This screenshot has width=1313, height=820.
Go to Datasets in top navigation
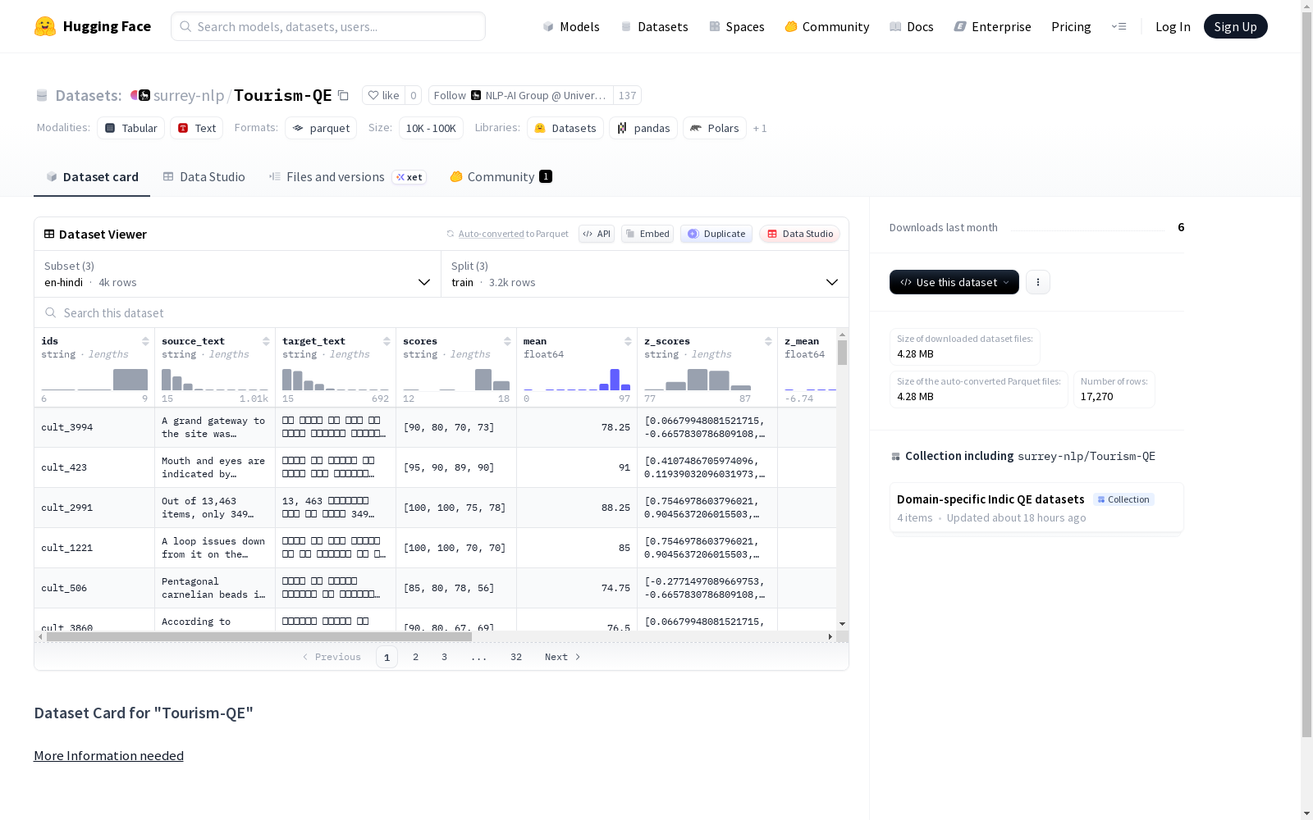click(x=654, y=26)
